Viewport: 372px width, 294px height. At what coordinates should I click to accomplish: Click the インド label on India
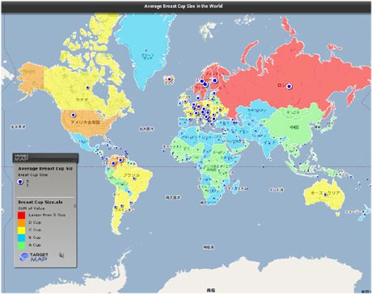point(269,142)
